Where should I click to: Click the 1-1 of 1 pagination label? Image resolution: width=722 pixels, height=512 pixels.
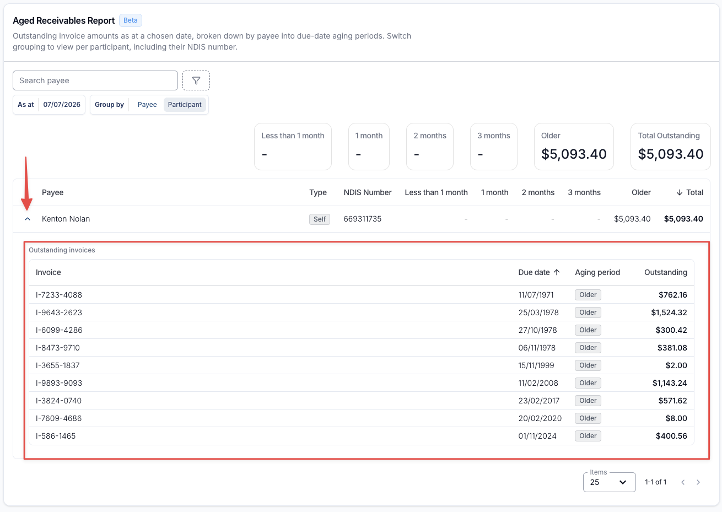pos(656,482)
